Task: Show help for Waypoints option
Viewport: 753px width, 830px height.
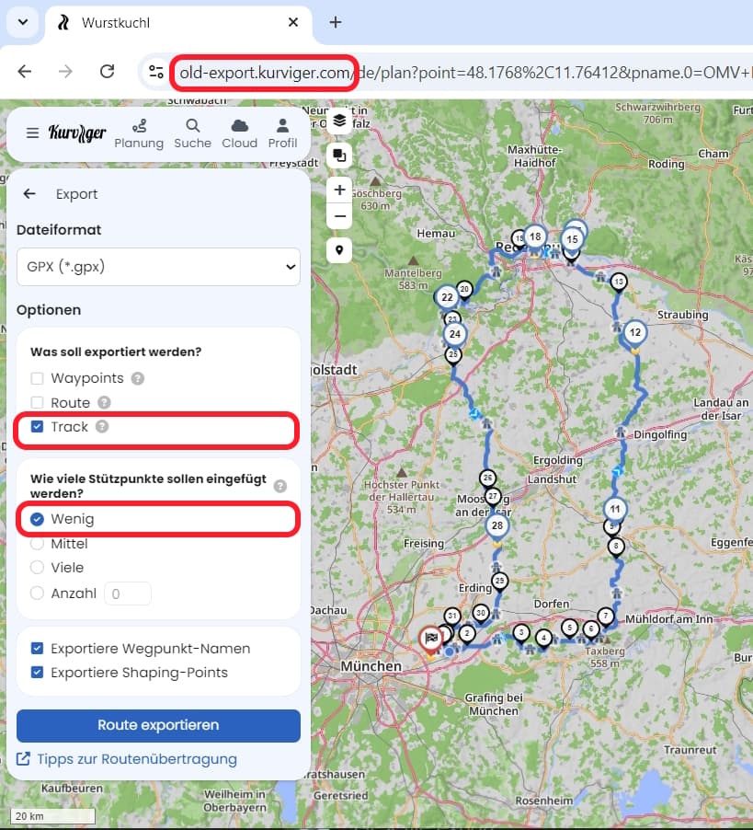Action: (138, 378)
